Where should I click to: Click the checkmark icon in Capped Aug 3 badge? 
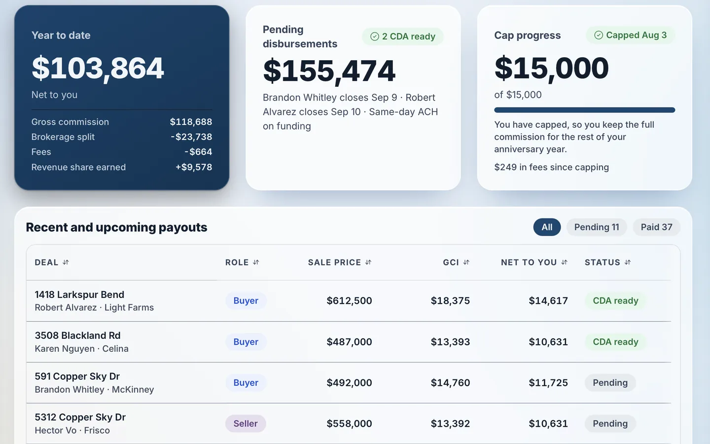(599, 35)
